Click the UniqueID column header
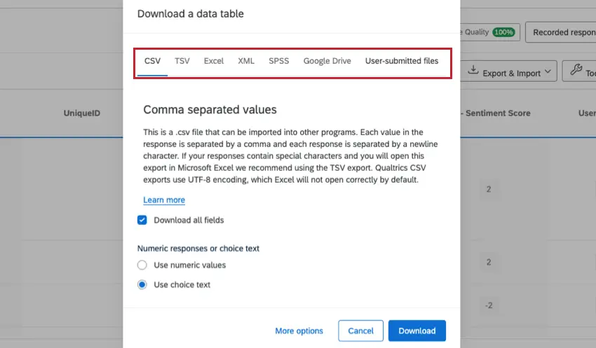This screenshot has width=596, height=348. [82, 113]
